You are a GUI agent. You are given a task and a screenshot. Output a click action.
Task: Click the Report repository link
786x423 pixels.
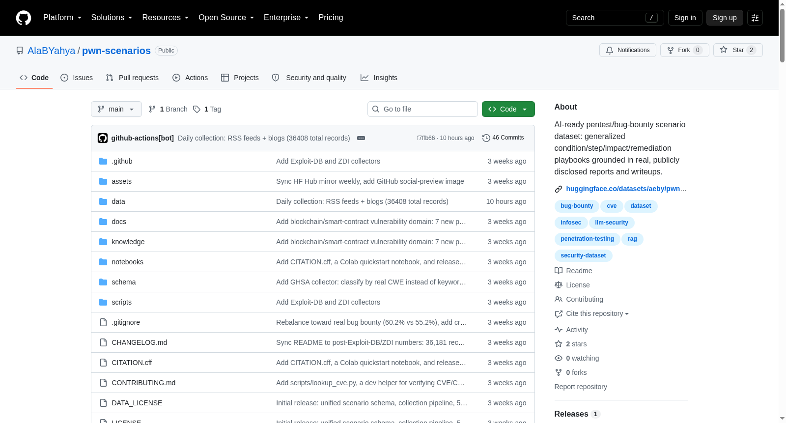point(581,387)
